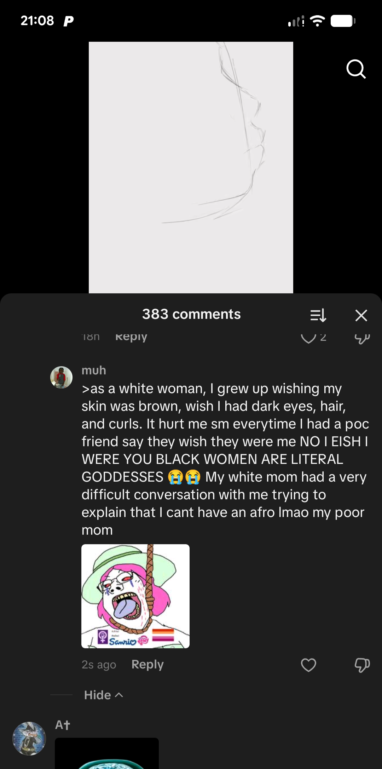Tap the Wi-Fi status bar icon
382x769 pixels.
click(317, 21)
